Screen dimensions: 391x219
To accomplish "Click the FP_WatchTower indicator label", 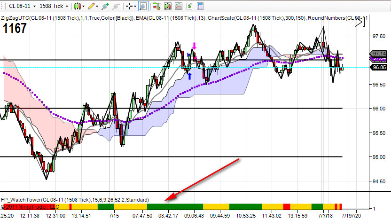I will click(x=75, y=200).
